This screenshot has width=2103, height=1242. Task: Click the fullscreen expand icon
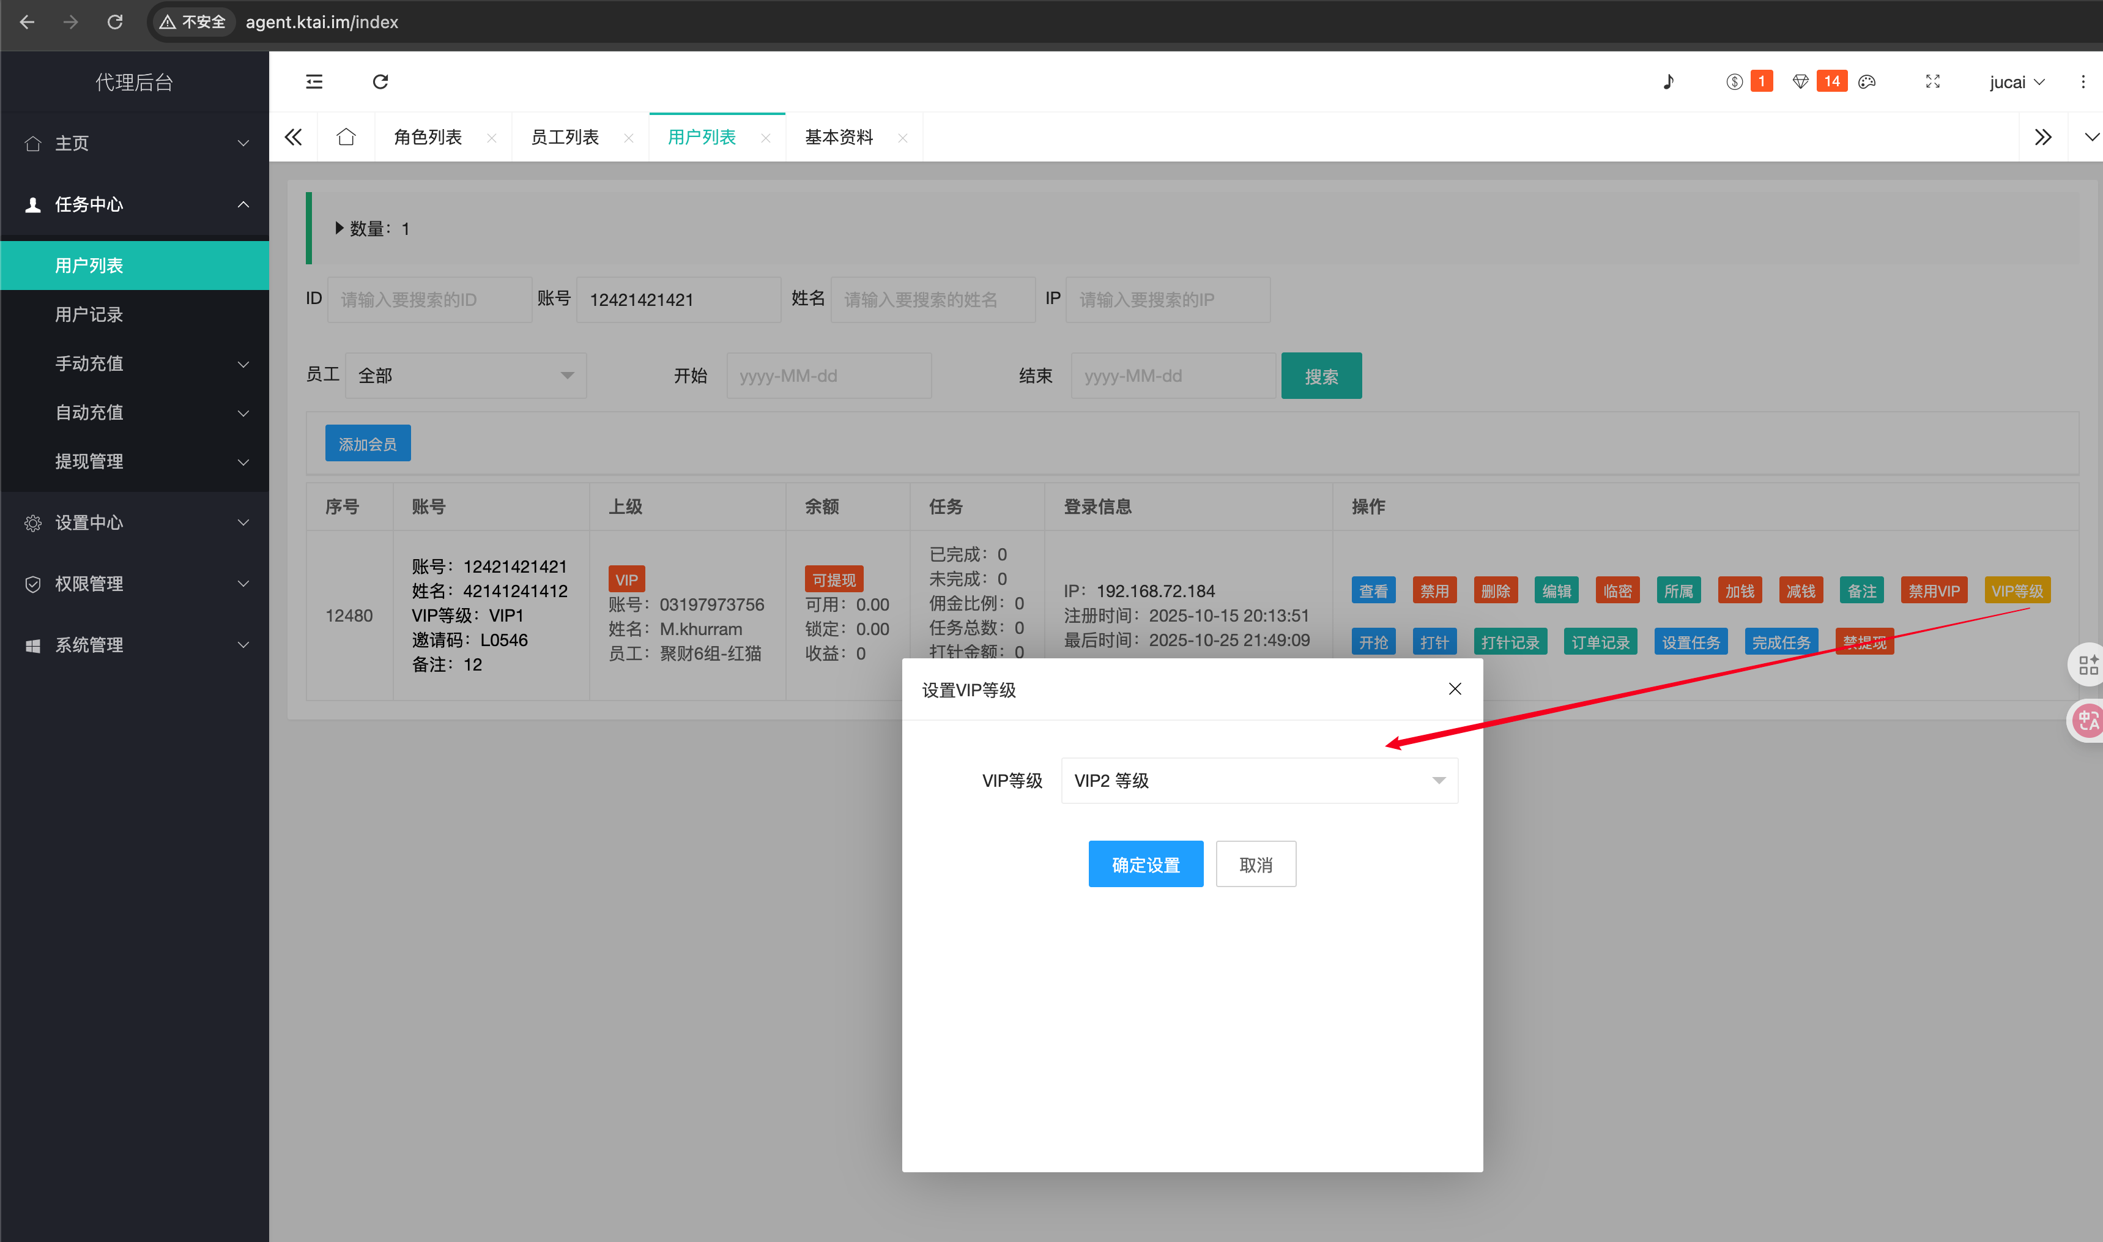click(x=1932, y=81)
